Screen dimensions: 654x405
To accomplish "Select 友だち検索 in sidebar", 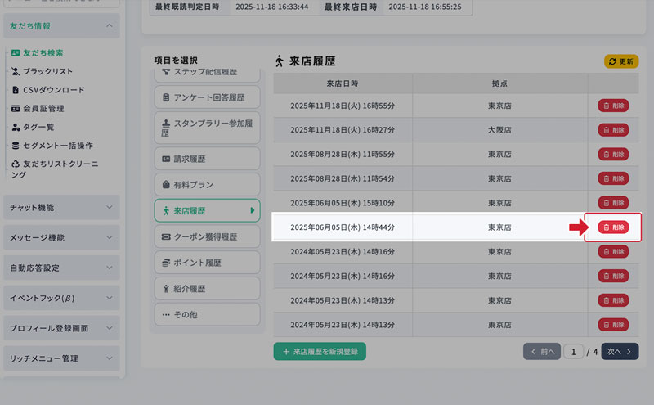I will pyautogui.click(x=43, y=52).
